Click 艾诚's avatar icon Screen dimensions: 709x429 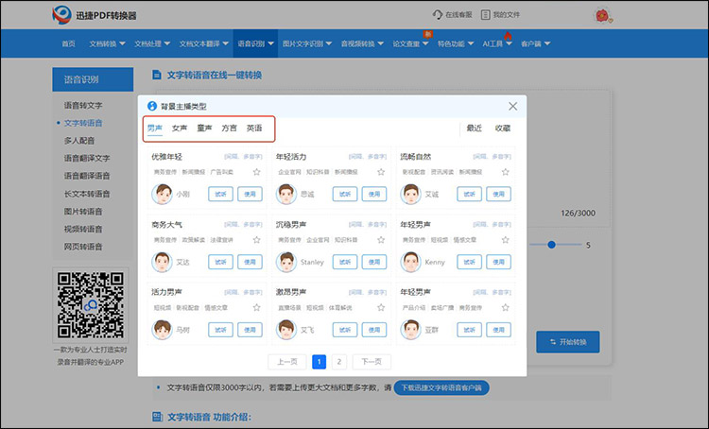point(410,194)
